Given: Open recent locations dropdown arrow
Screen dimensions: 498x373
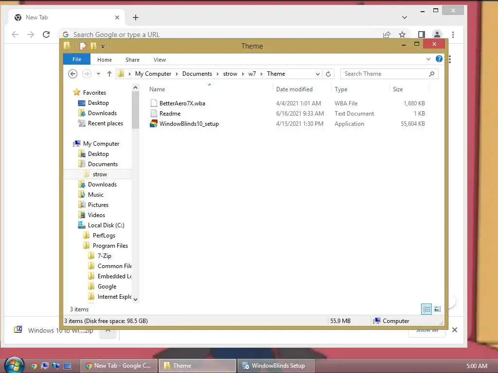Looking at the screenshot, I should (x=98, y=74).
